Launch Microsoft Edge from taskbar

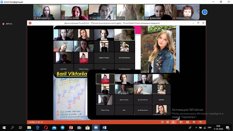[37, 128]
